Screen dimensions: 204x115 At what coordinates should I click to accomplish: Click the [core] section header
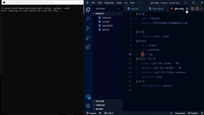tap(140, 32)
